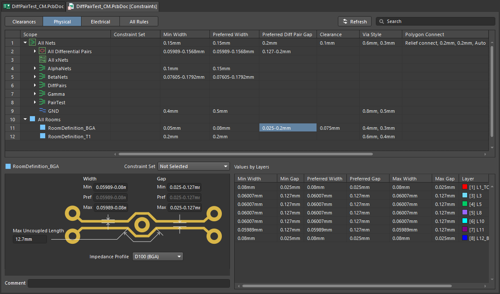Collapse the All Rooms tree node
This screenshot has width=500, height=294.
pos(25,119)
